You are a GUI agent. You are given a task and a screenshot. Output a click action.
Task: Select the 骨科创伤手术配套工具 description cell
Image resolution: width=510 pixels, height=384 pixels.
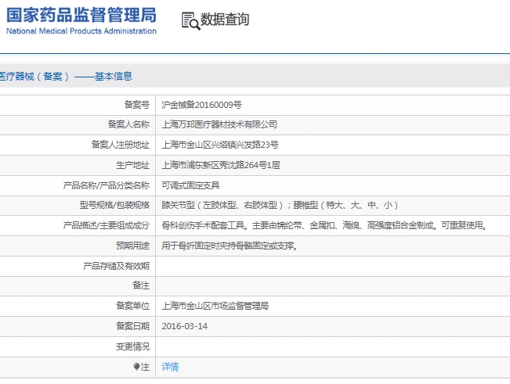click(324, 225)
